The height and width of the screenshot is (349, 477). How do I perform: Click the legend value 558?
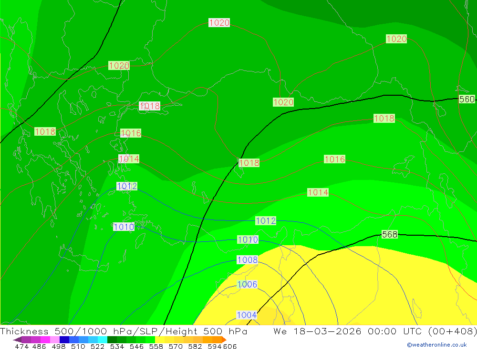156,346
